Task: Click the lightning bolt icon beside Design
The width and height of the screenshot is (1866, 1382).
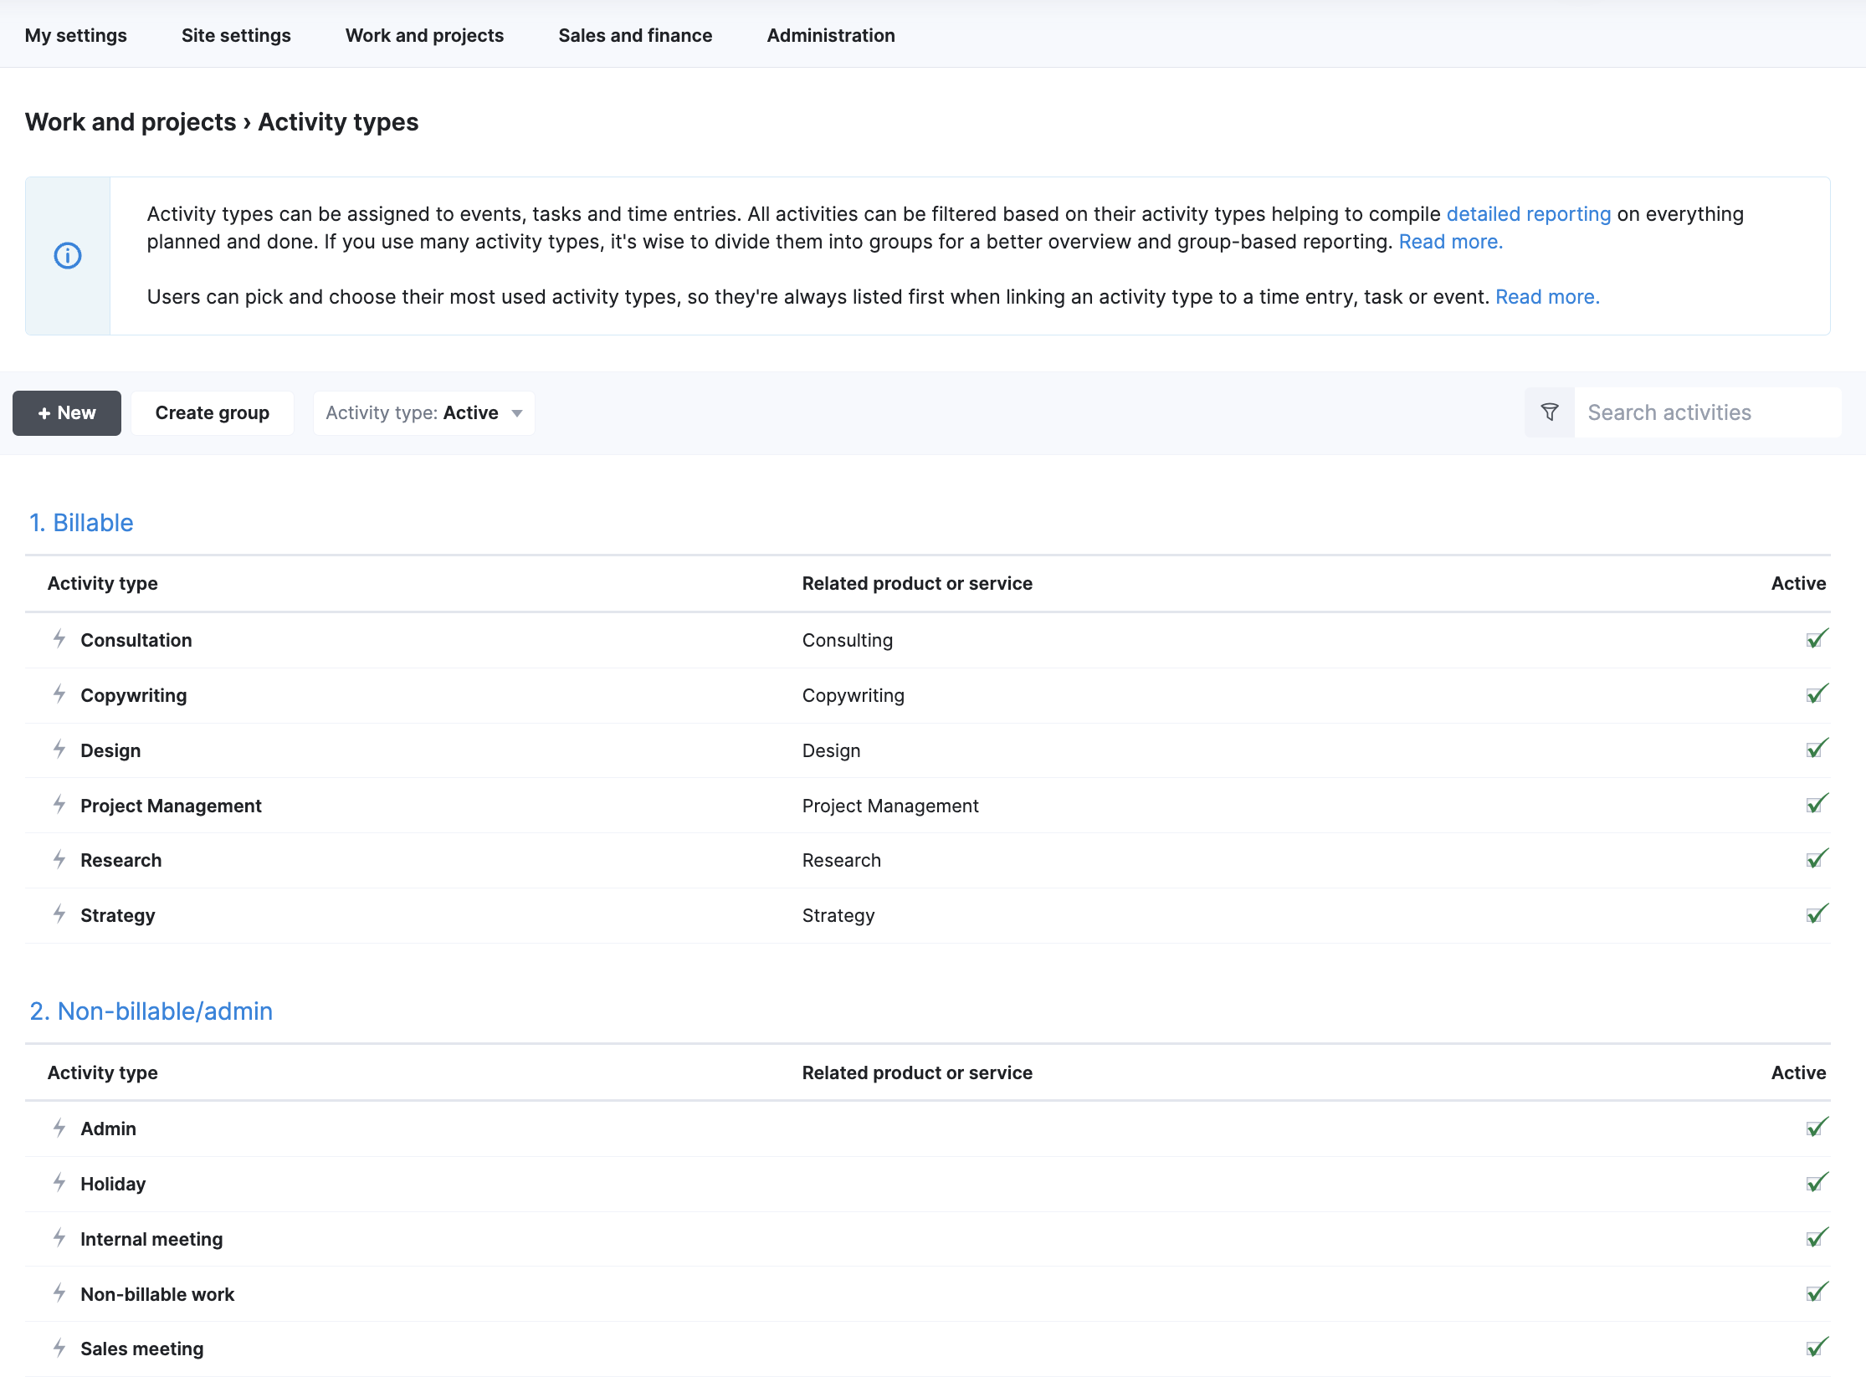Action: coord(59,750)
